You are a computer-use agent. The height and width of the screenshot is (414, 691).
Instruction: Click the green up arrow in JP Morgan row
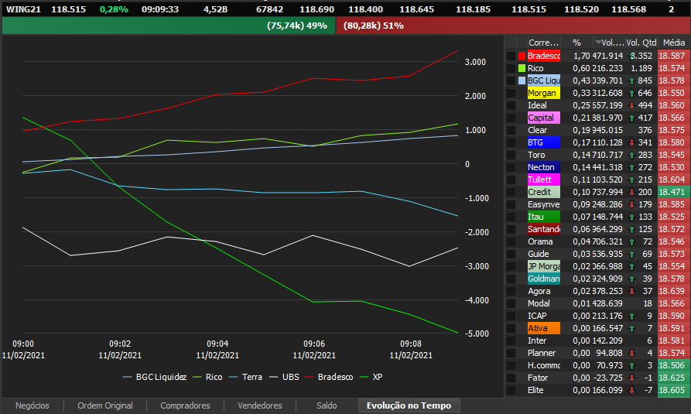631,266
